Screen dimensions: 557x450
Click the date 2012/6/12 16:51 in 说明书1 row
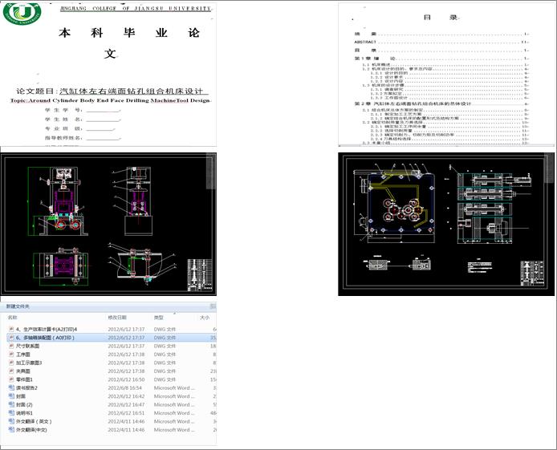pos(126,413)
